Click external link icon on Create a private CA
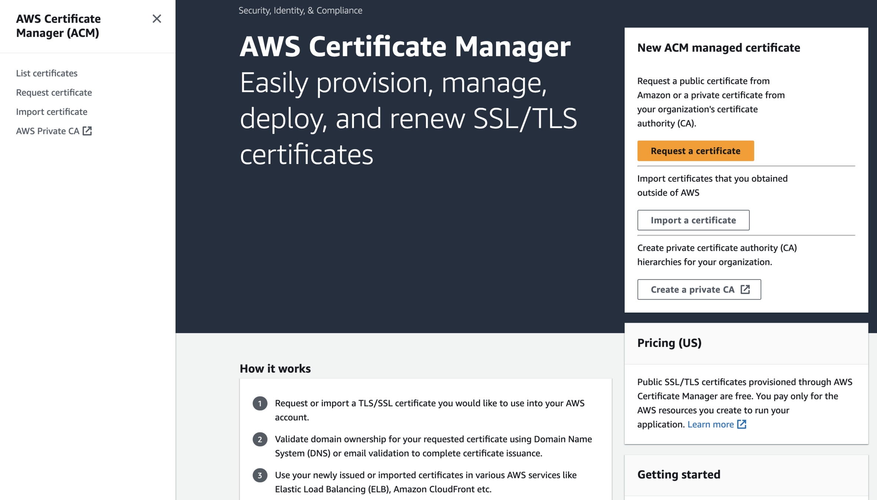 pos(745,289)
